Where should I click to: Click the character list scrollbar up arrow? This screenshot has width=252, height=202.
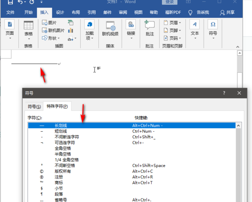238,125
